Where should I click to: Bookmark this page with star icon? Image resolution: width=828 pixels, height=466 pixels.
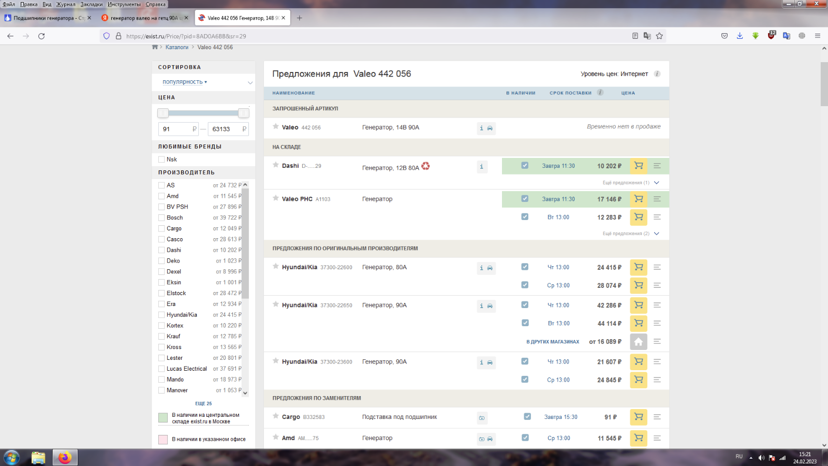659,36
